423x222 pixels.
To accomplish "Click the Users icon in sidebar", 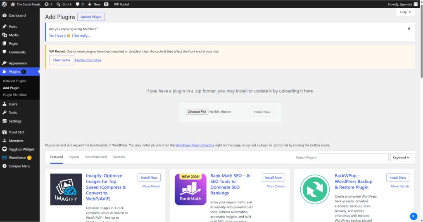I will 4,104.
